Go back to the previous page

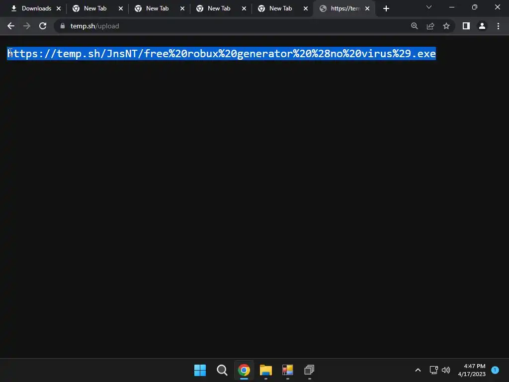[11, 26]
